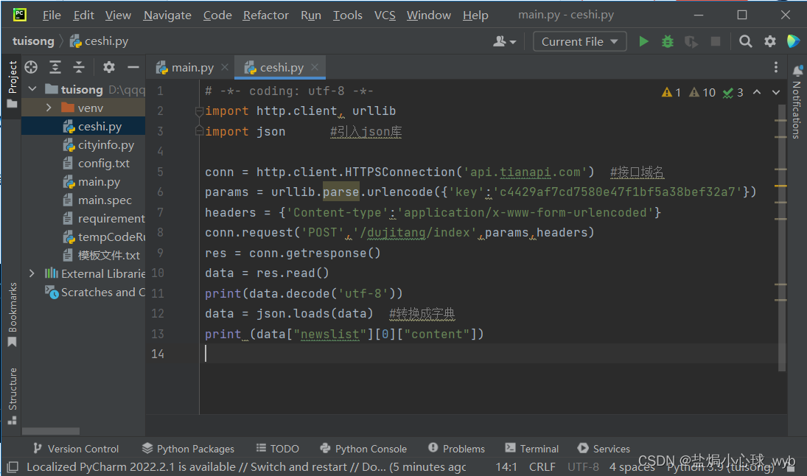Open the Current File run configuration dropdown
807x476 pixels.
[579, 42]
